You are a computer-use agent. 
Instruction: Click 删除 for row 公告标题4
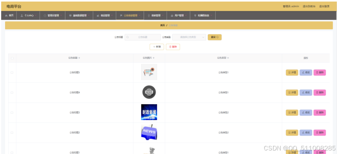320,92
